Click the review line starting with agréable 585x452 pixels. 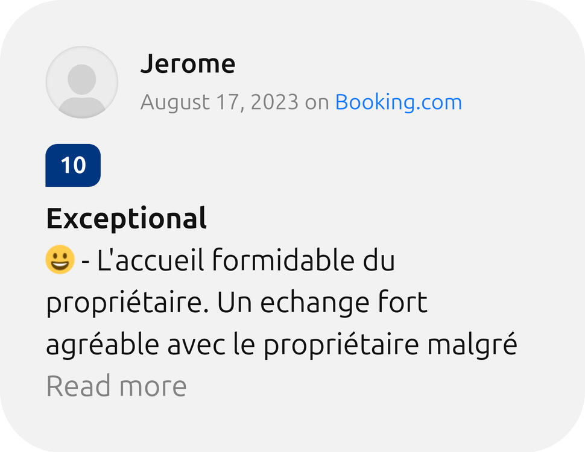click(281, 346)
